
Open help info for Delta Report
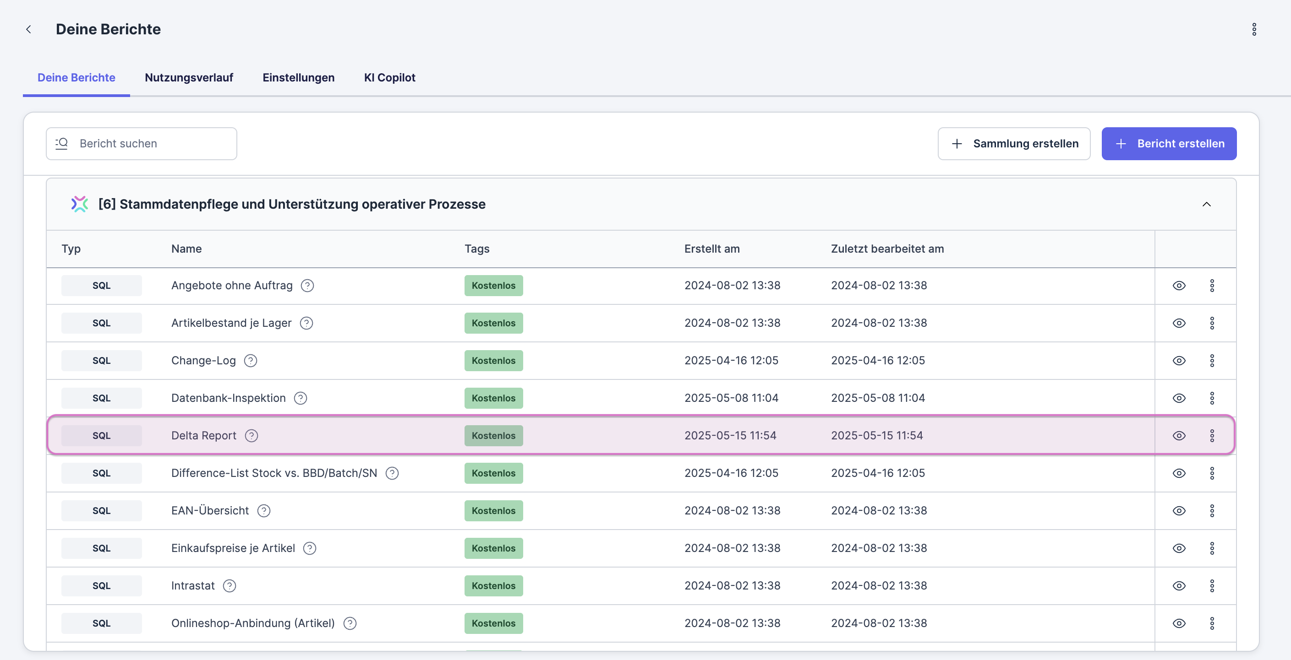click(252, 436)
